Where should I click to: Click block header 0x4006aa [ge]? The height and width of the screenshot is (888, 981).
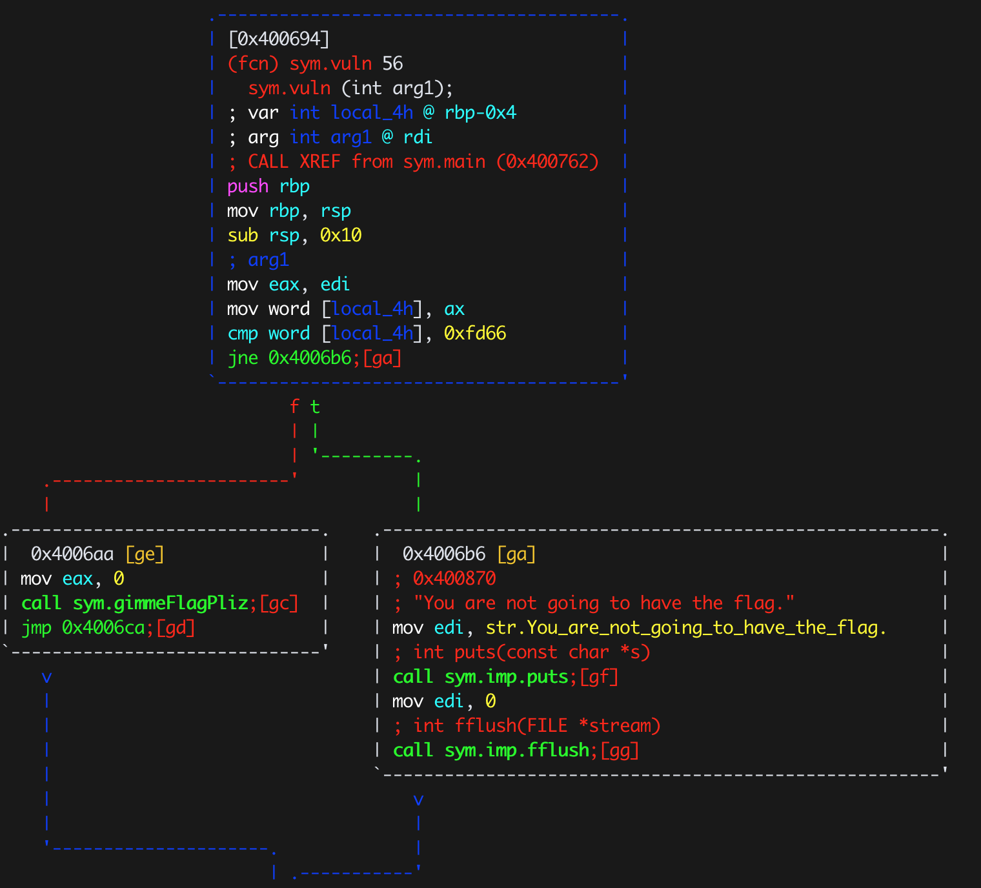[97, 554]
